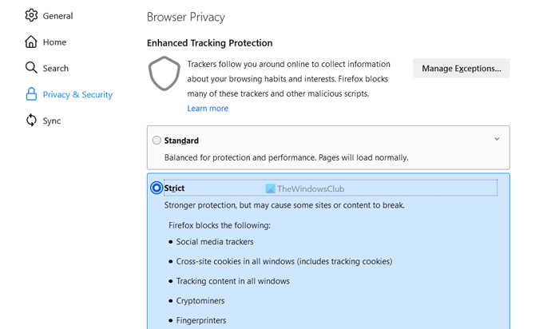The height and width of the screenshot is (329, 559).
Task: Open the Learn more link
Action: 208,109
